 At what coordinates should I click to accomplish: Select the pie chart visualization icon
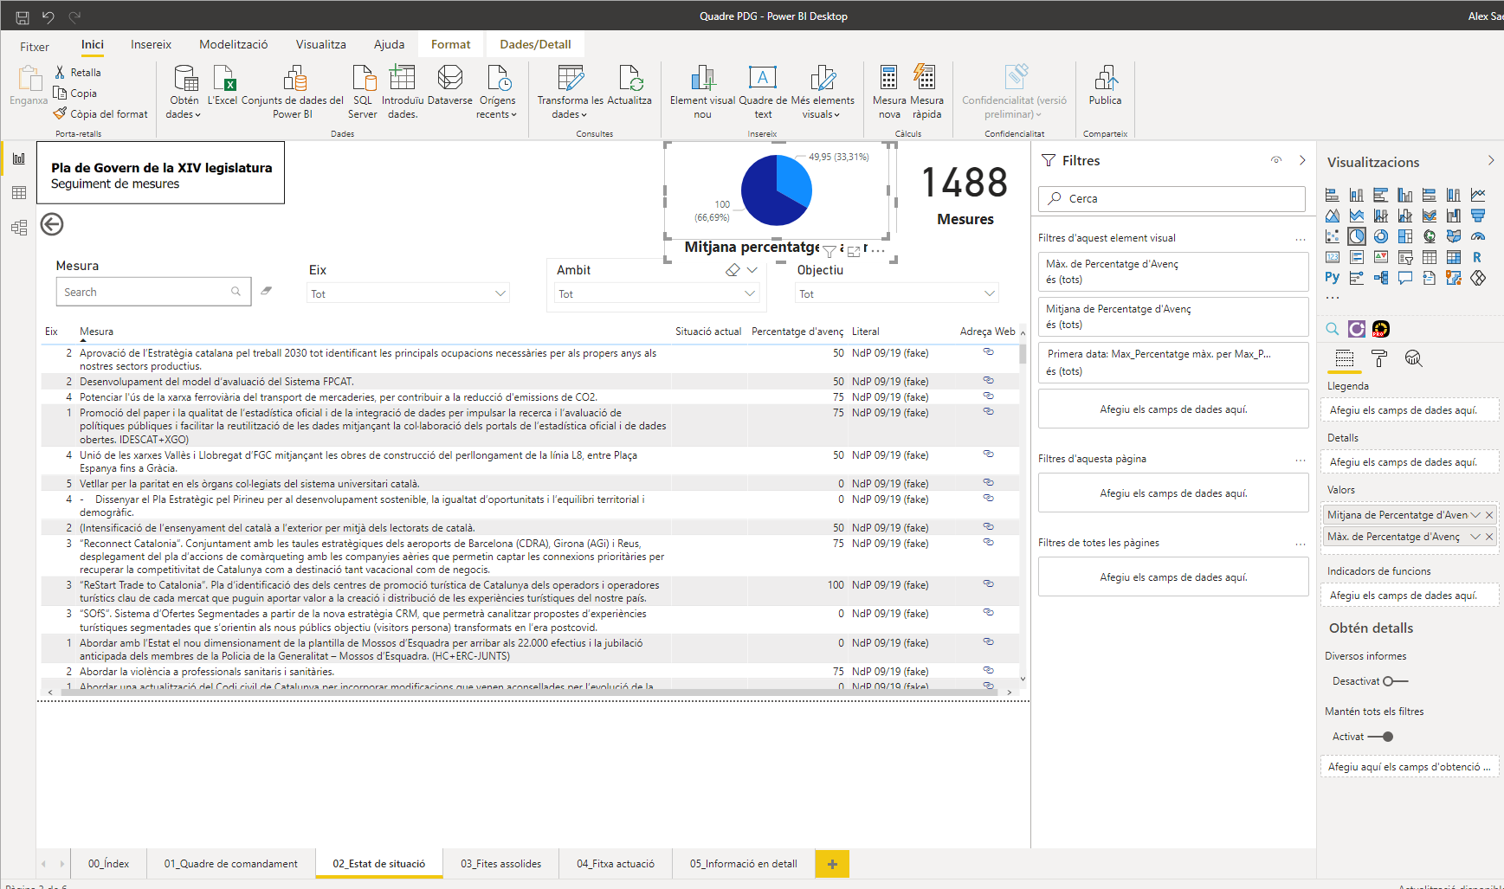click(x=1357, y=236)
